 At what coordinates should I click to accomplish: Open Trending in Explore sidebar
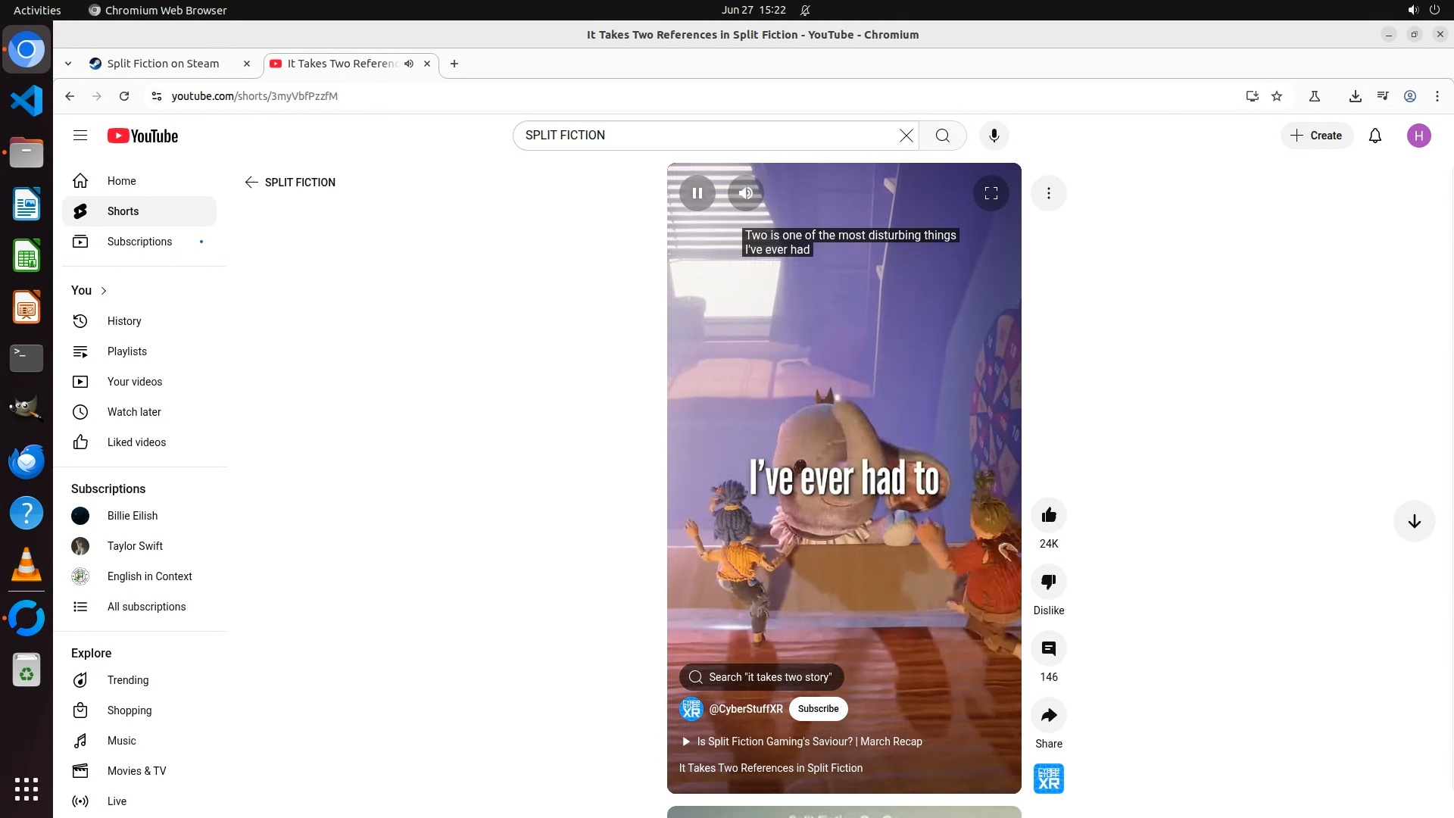(127, 680)
